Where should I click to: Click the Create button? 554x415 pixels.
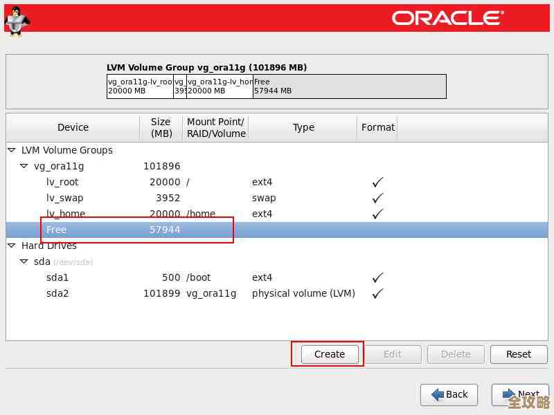328,354
